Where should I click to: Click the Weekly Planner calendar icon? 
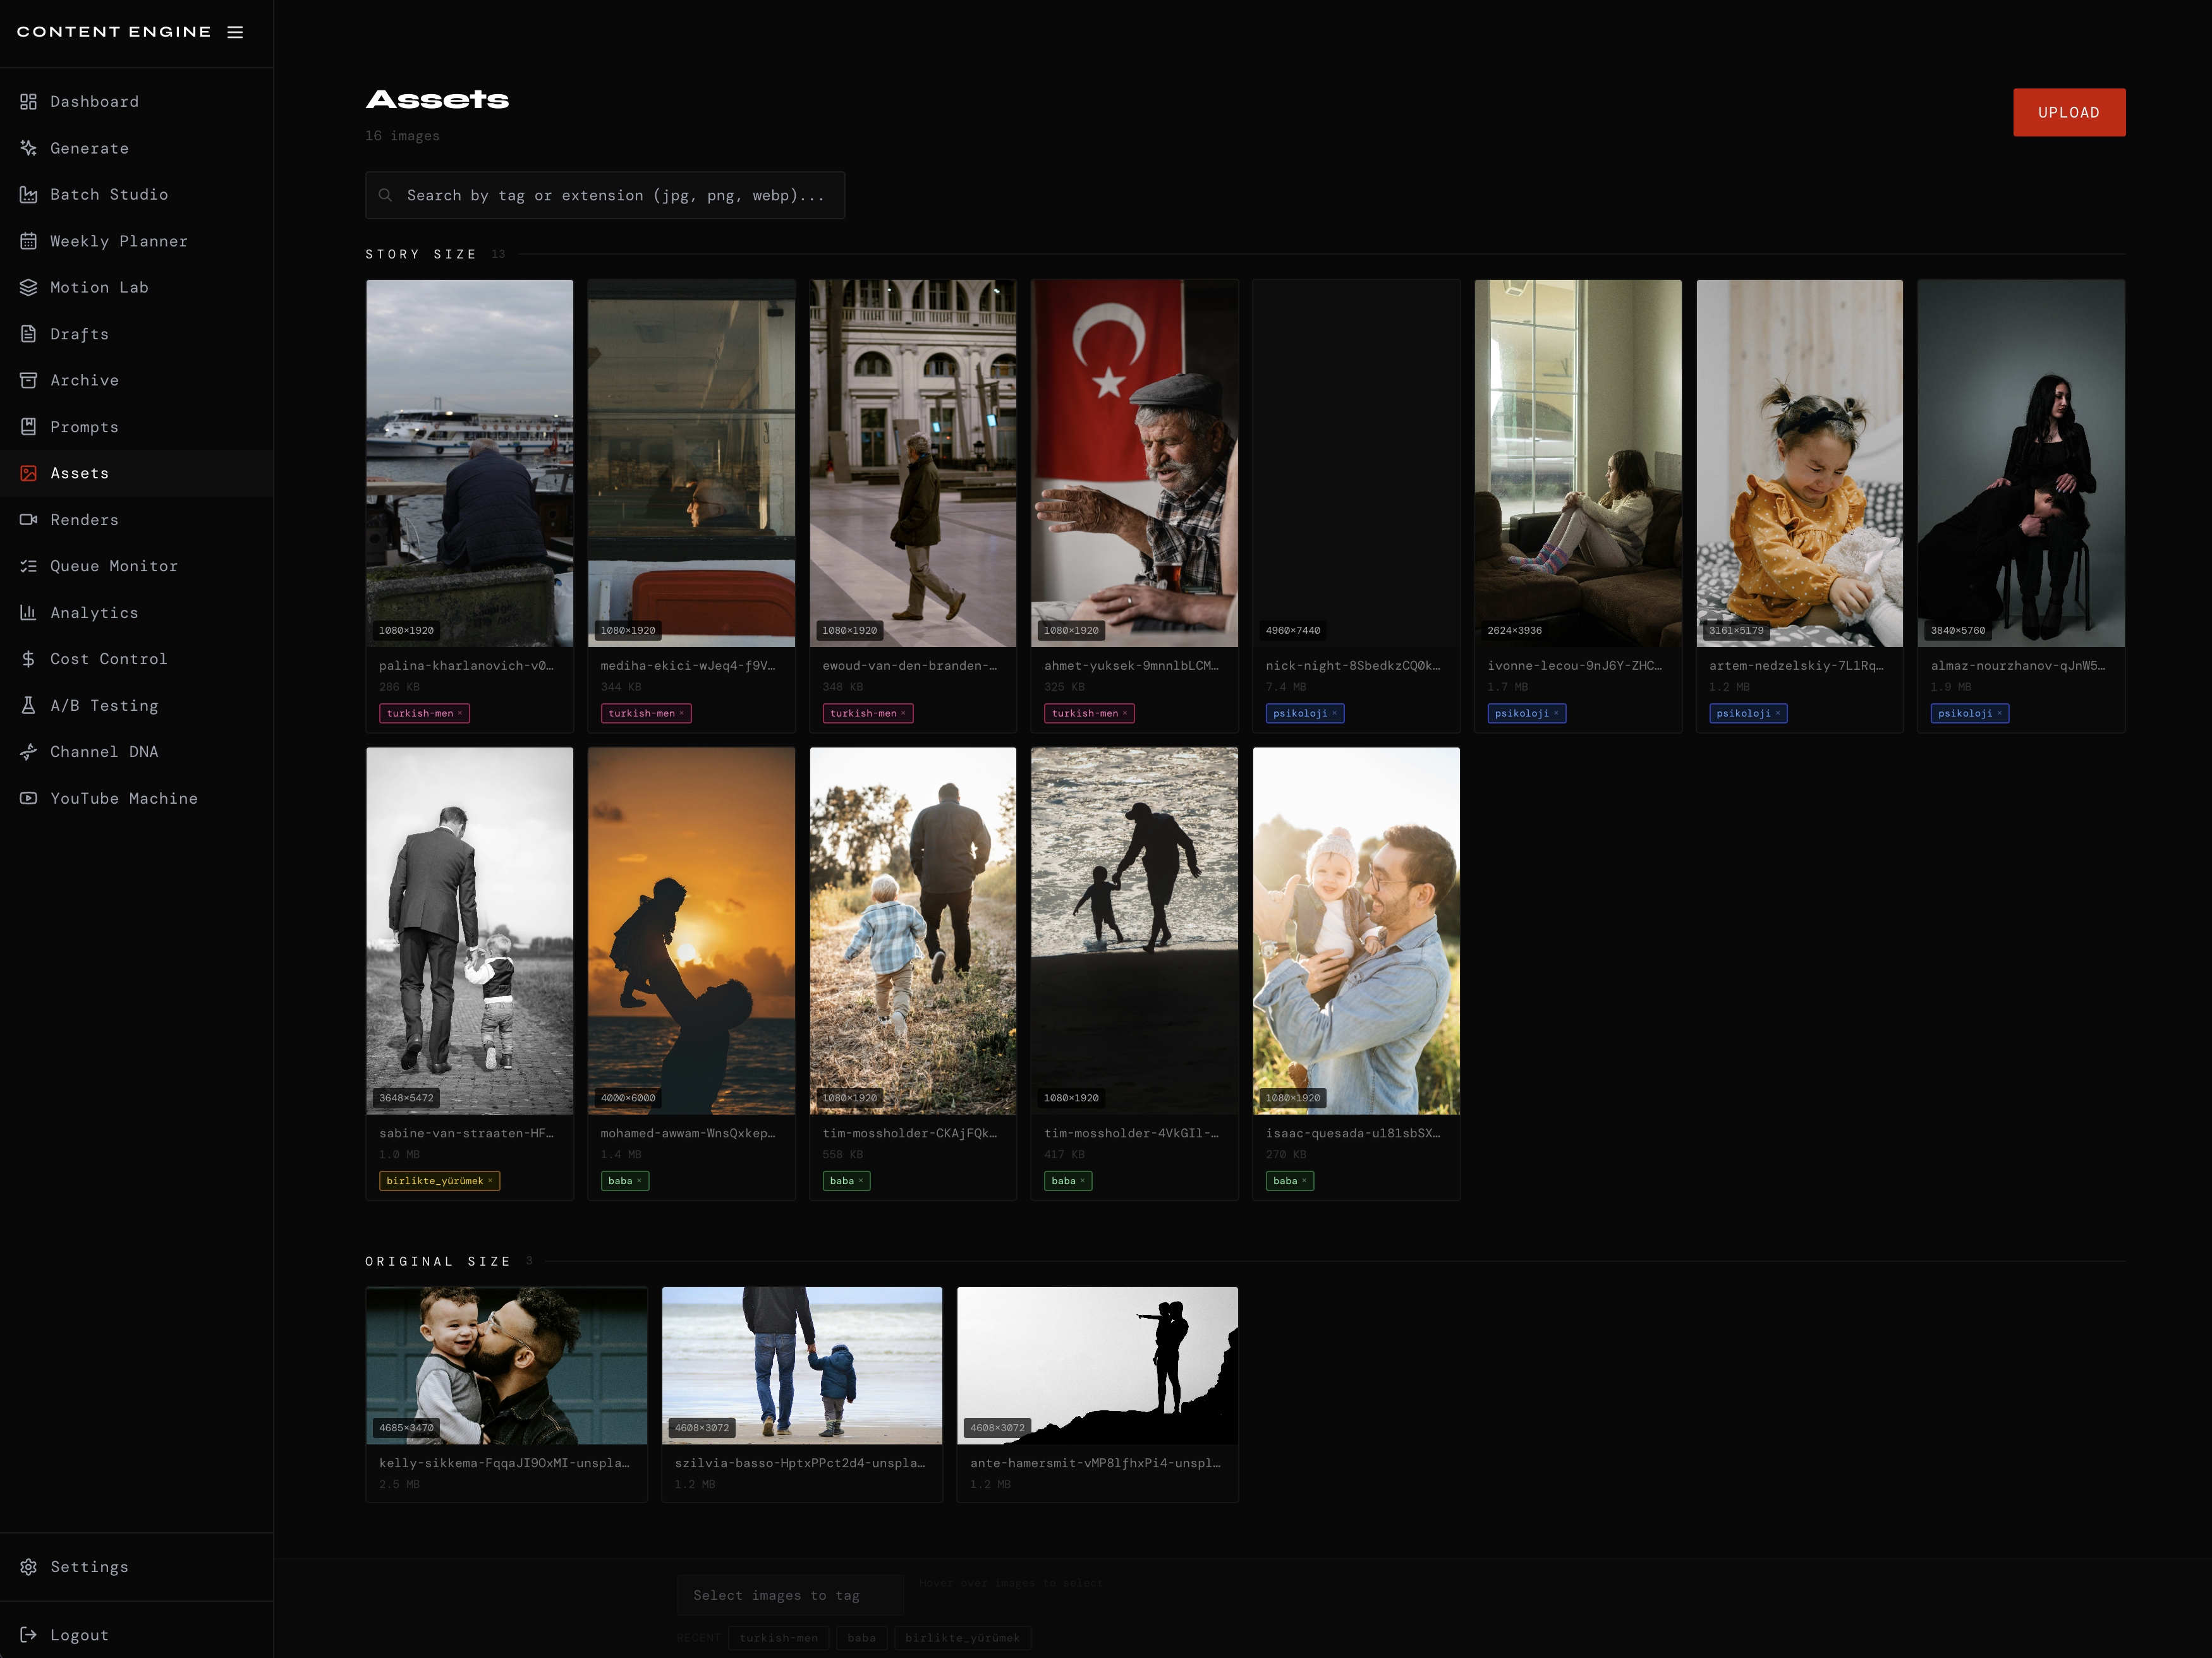click(28, 241)
